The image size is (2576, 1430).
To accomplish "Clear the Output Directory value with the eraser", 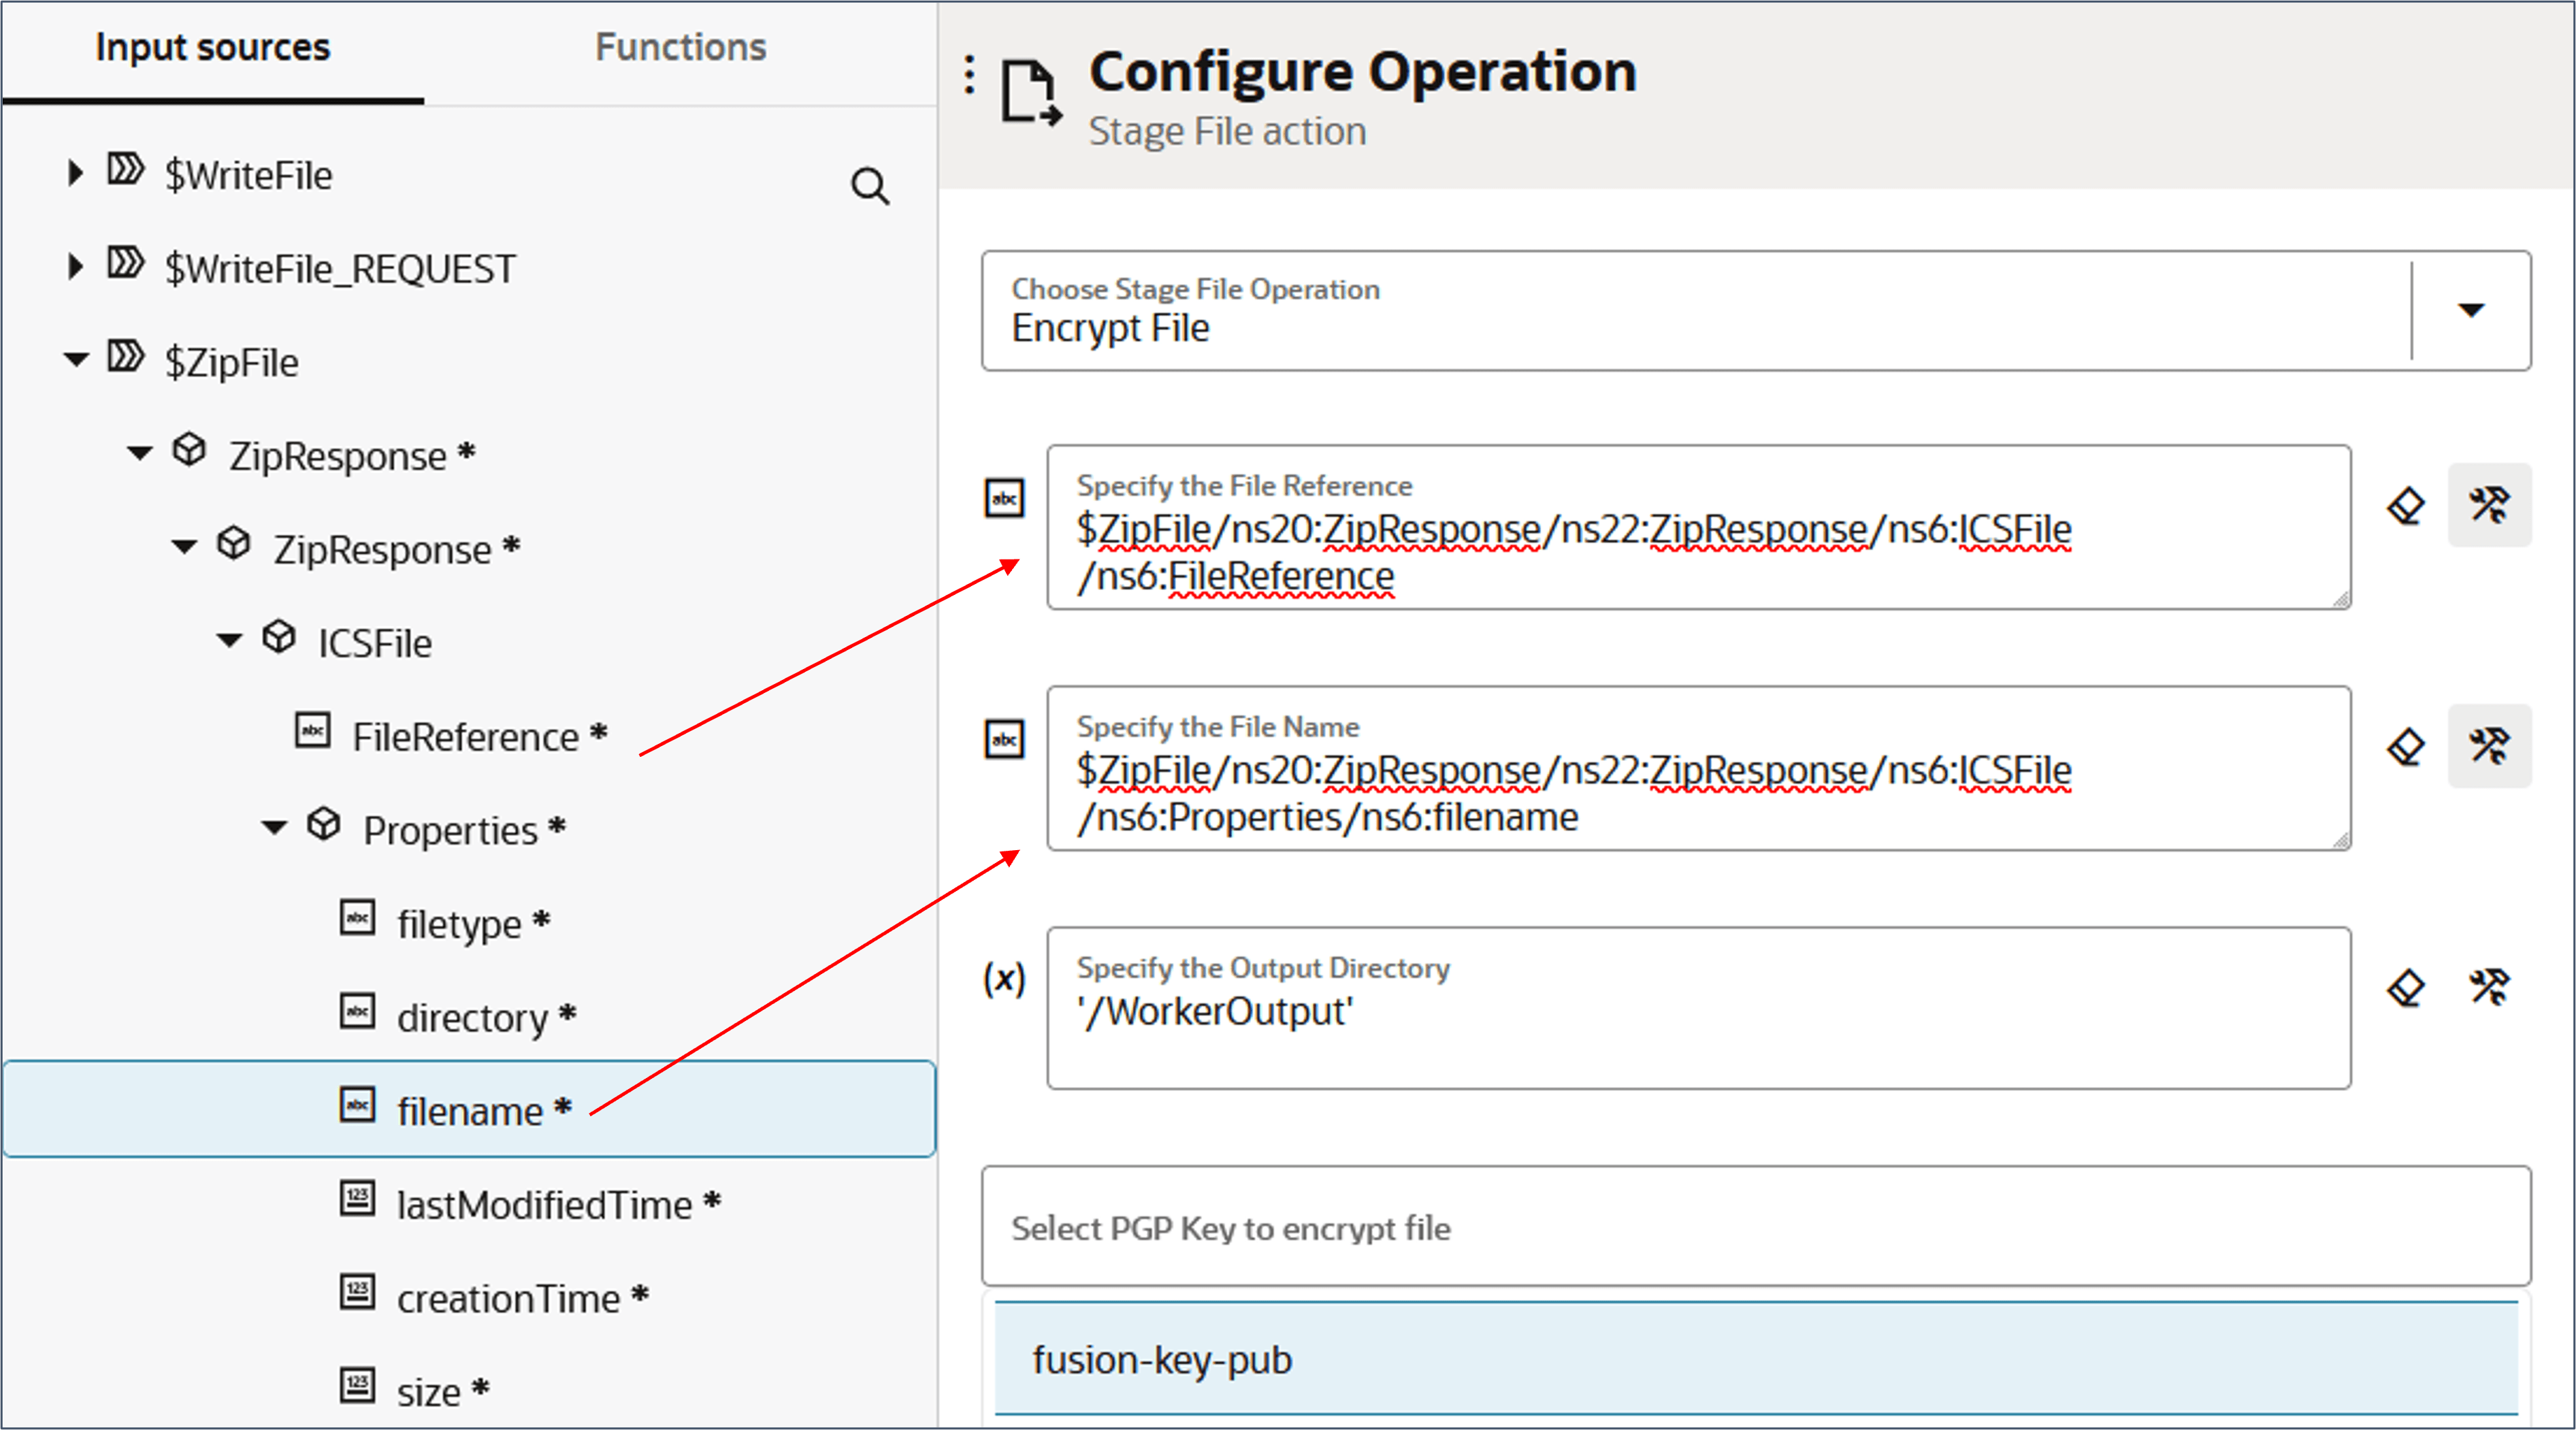I will click(2405, 988).
